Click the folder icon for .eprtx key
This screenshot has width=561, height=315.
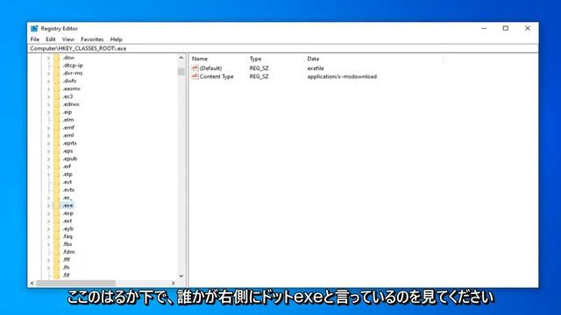point(56,143)
